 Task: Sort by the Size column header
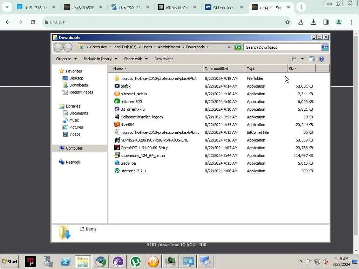(301, 68)
